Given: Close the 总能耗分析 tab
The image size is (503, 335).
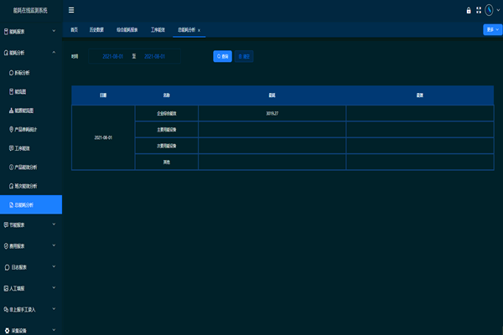Looking at the screenshot, I should coord(199,30).
